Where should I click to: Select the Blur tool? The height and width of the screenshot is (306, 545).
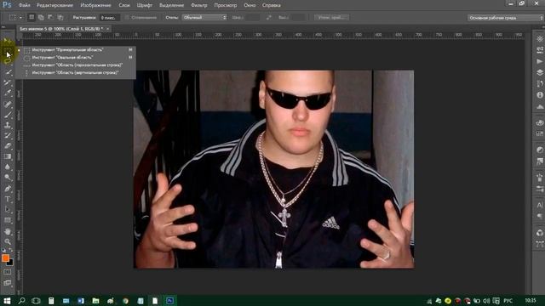(x=8, y=167)
